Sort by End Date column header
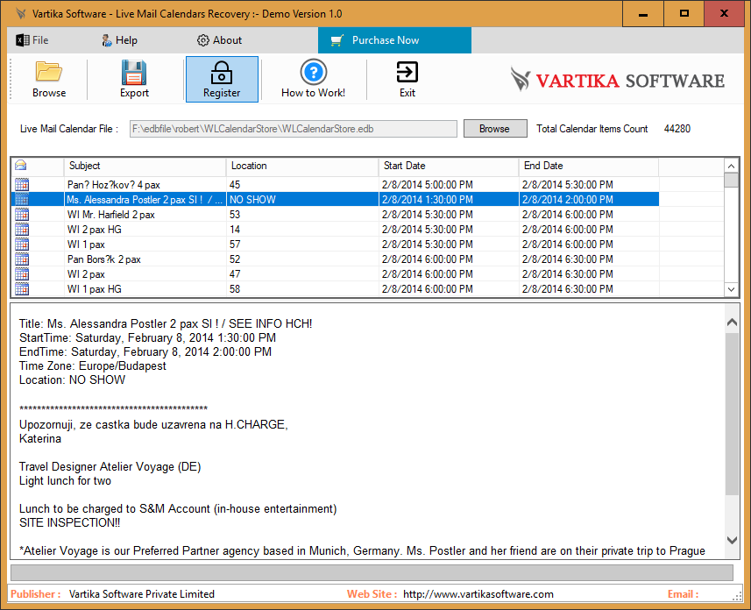The height and width of the screenshot is (610, 751). (589, 166)
